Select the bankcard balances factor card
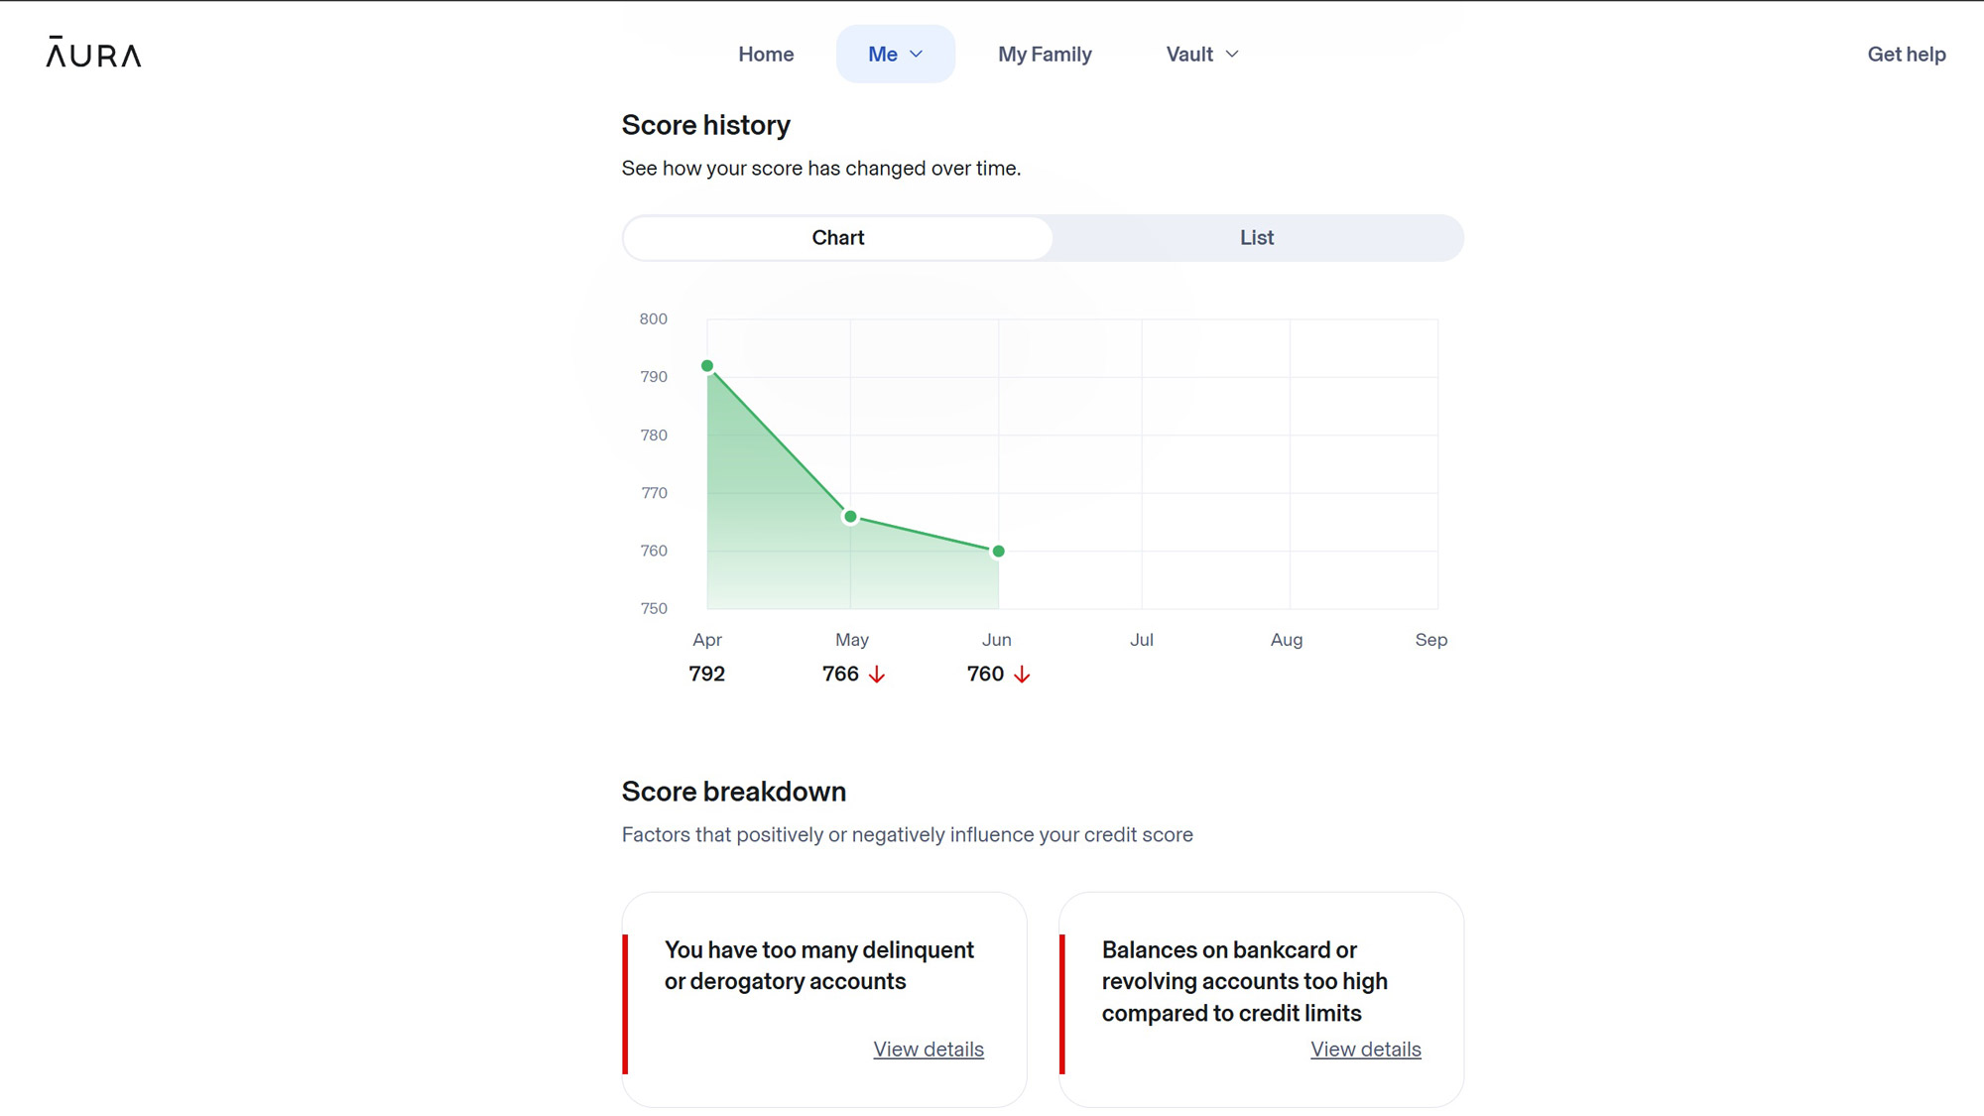The width and height of the screenshot is (1984, 1116). click(x=1244, y=981)
